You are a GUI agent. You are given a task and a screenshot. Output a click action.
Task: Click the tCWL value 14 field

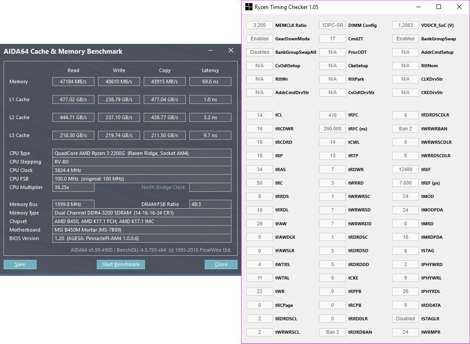tap(333, 142)
